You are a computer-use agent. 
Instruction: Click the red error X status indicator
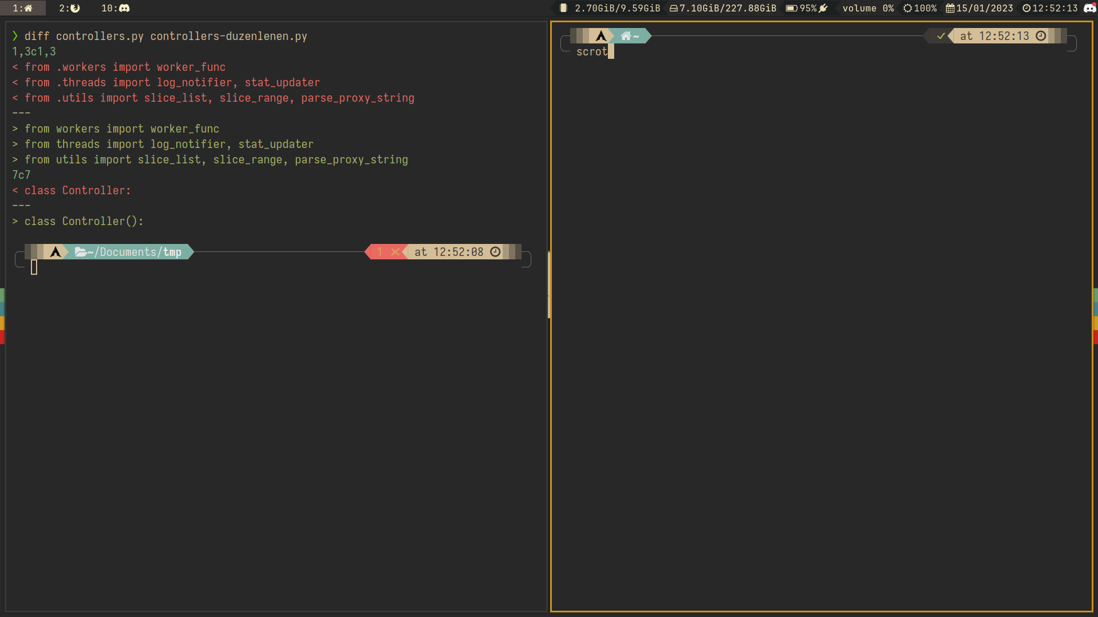(x=395, y=252)
